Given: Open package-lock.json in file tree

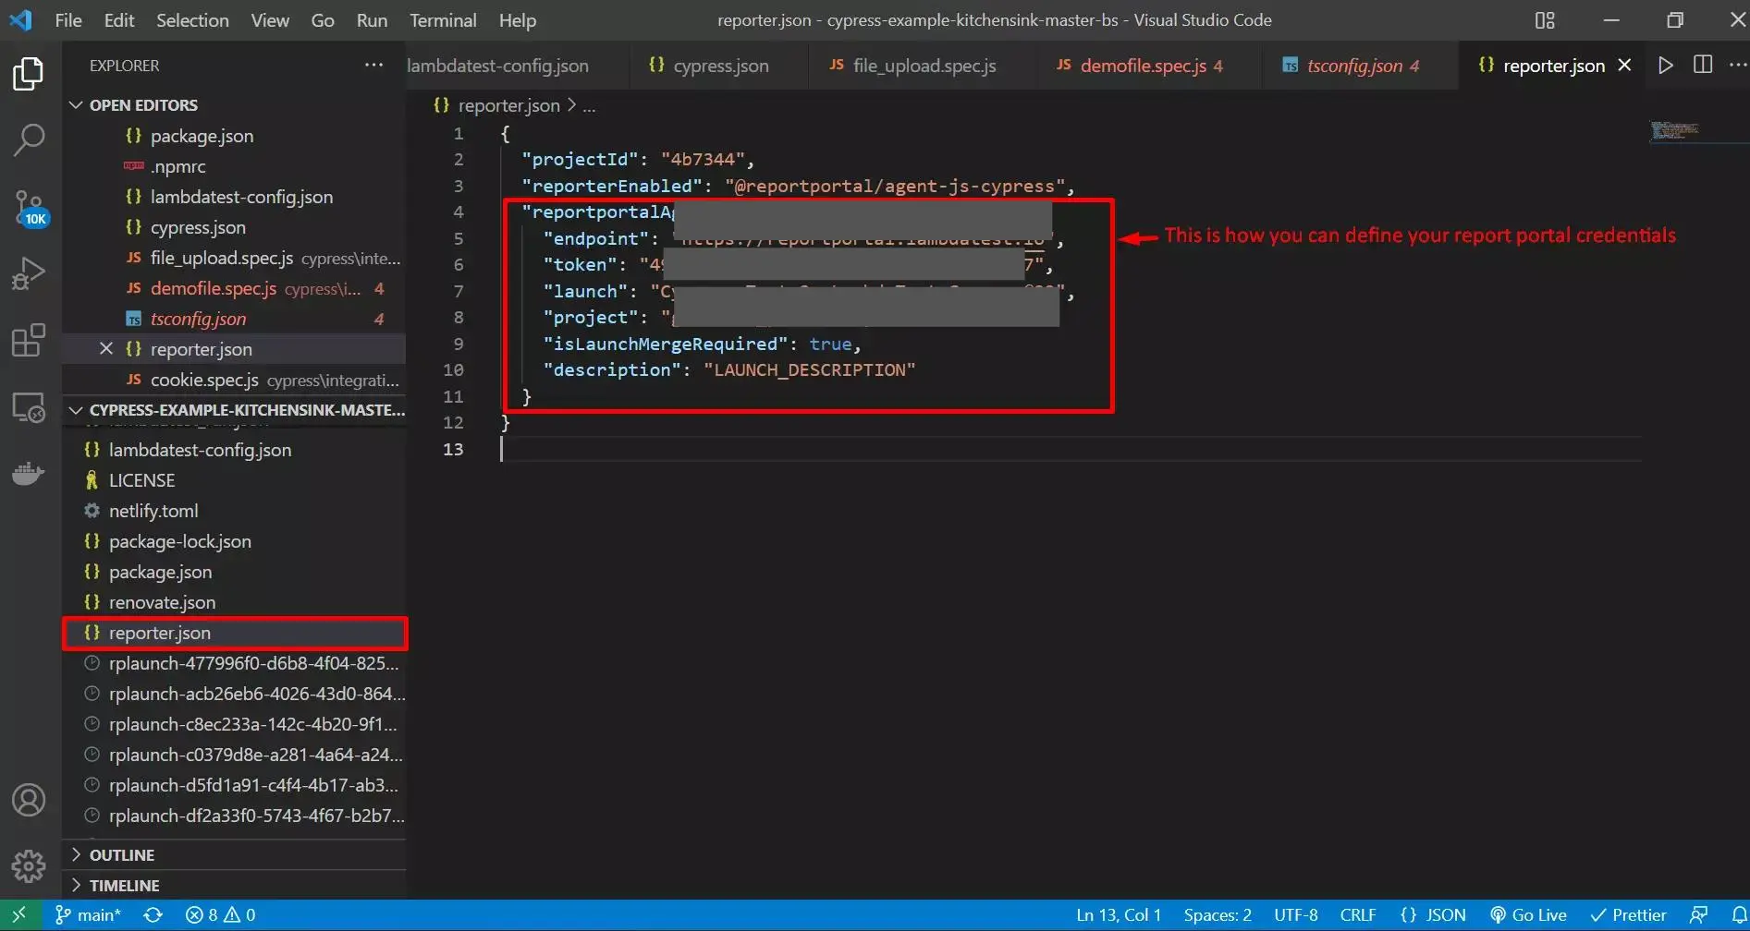Looking at the screenshot, I should tap(179, 542).
